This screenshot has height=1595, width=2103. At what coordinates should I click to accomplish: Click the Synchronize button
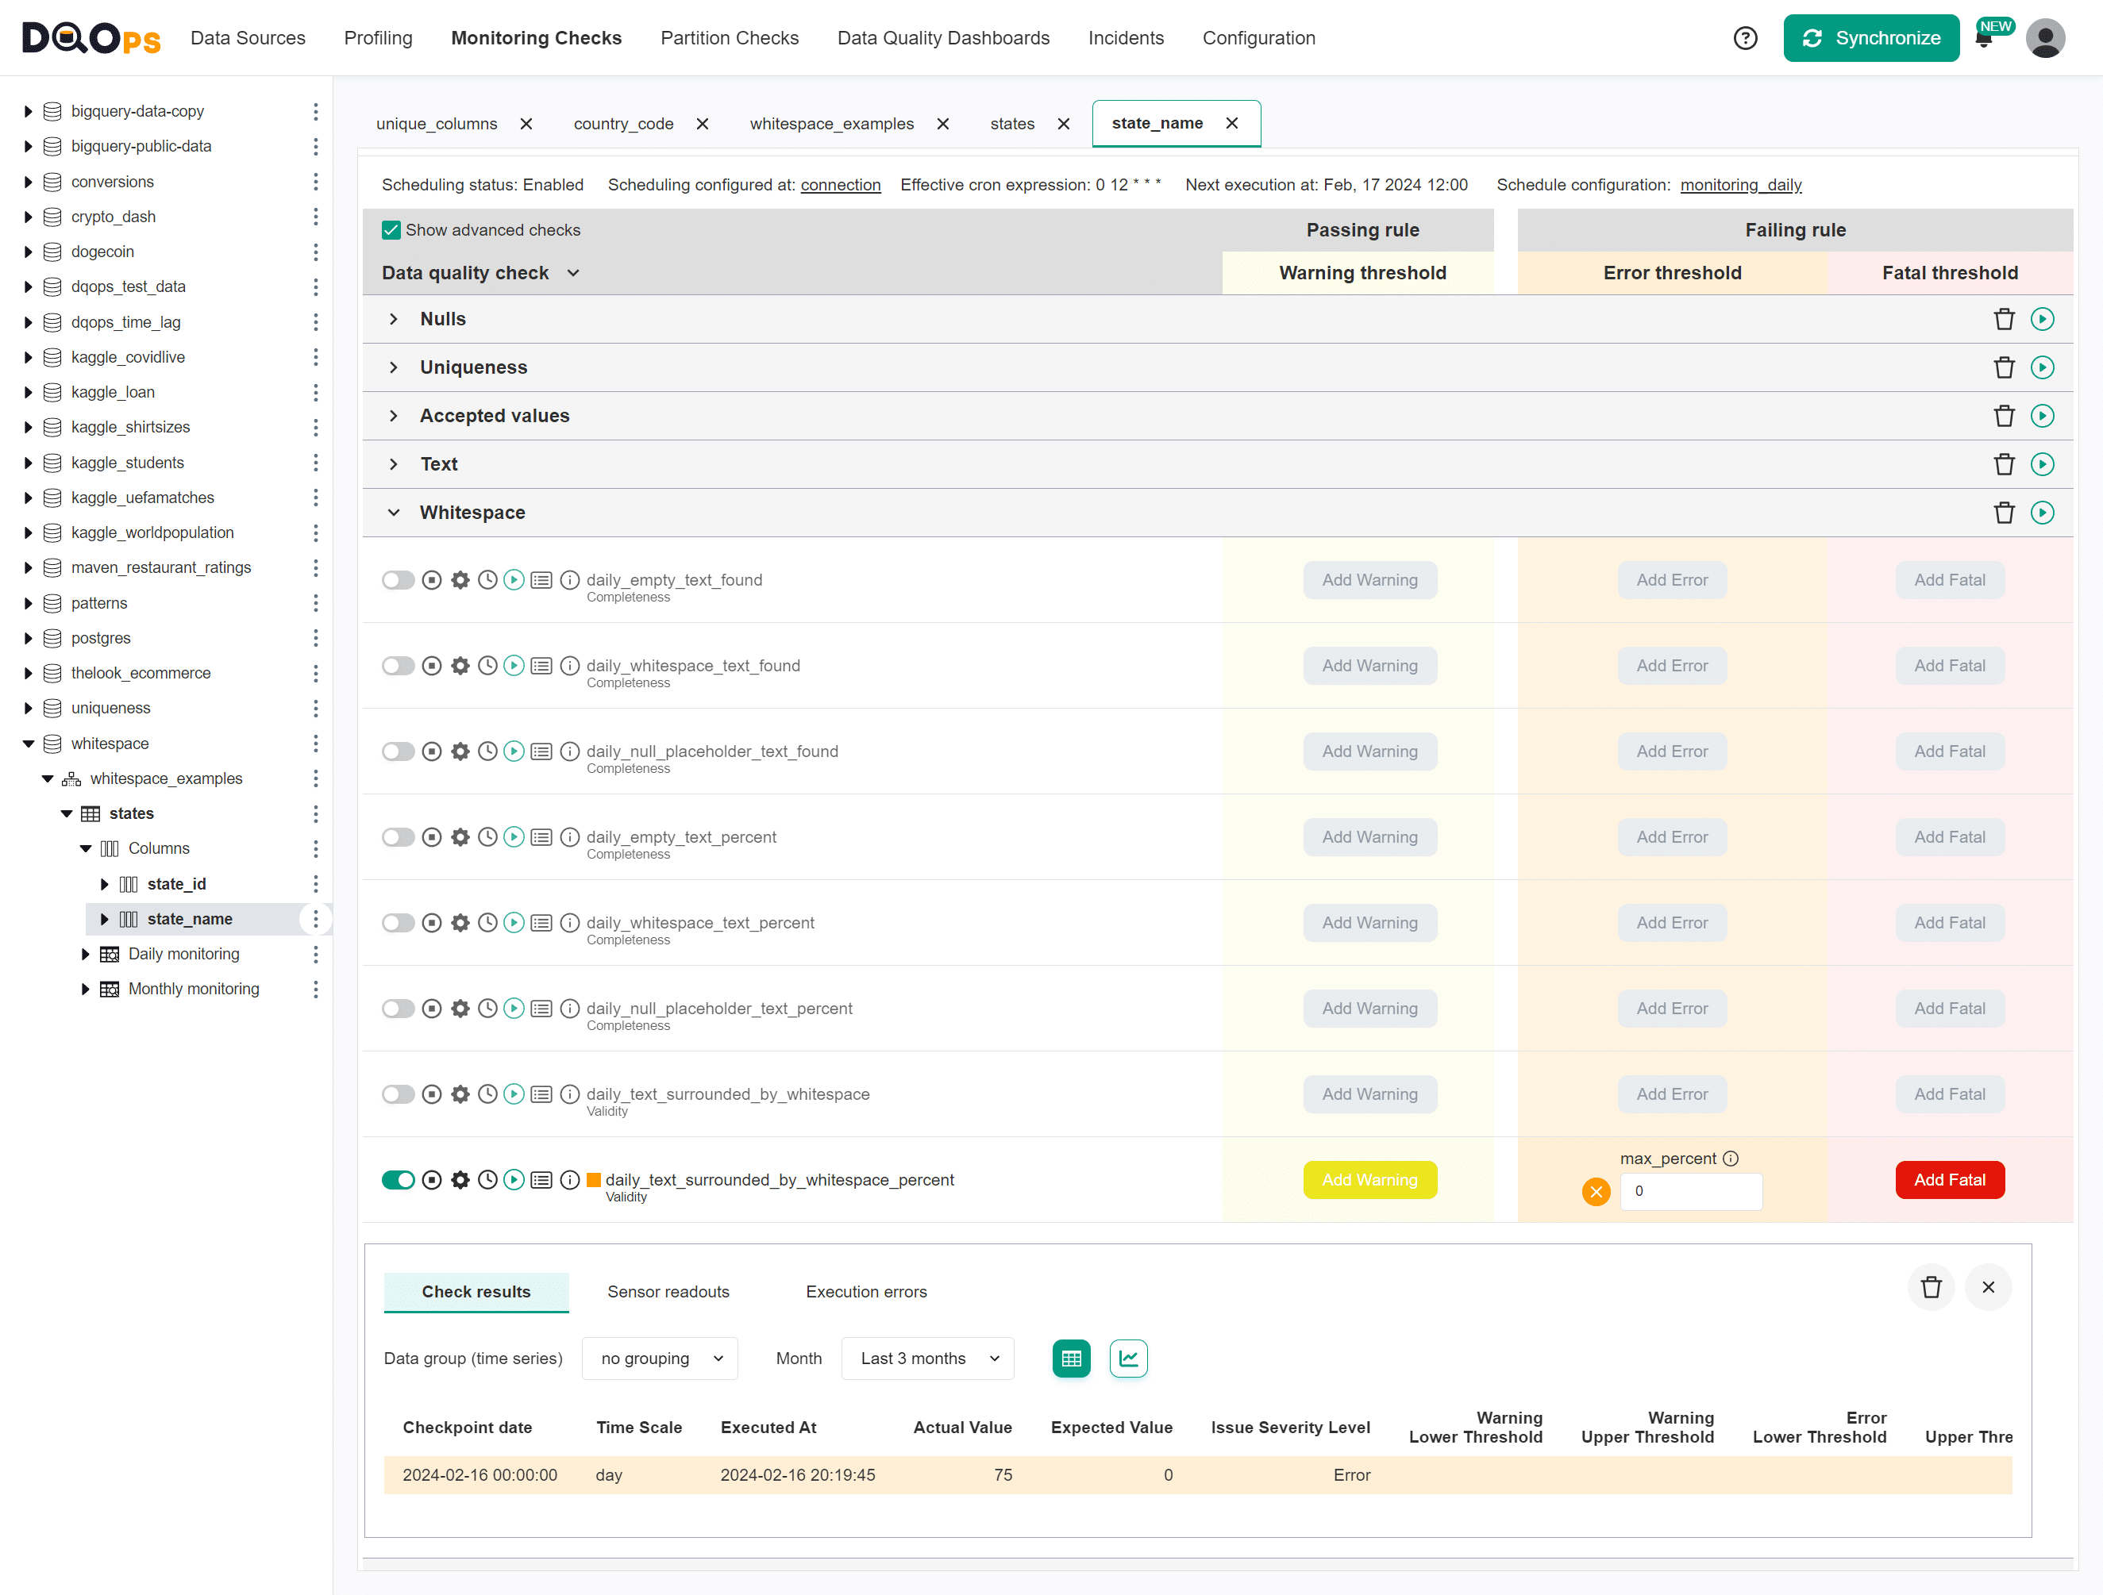point(1870,38)
